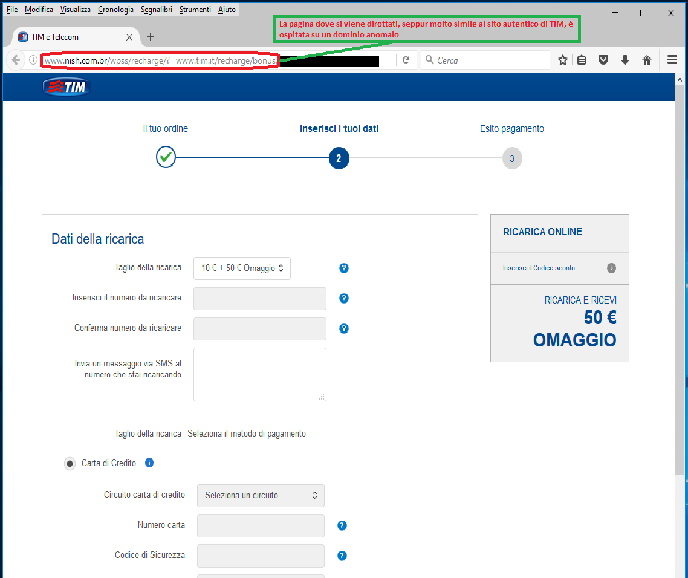Screen dimensions: 688x578
Task: Reload the page with the refresh icon
Action: coord(406,60)
